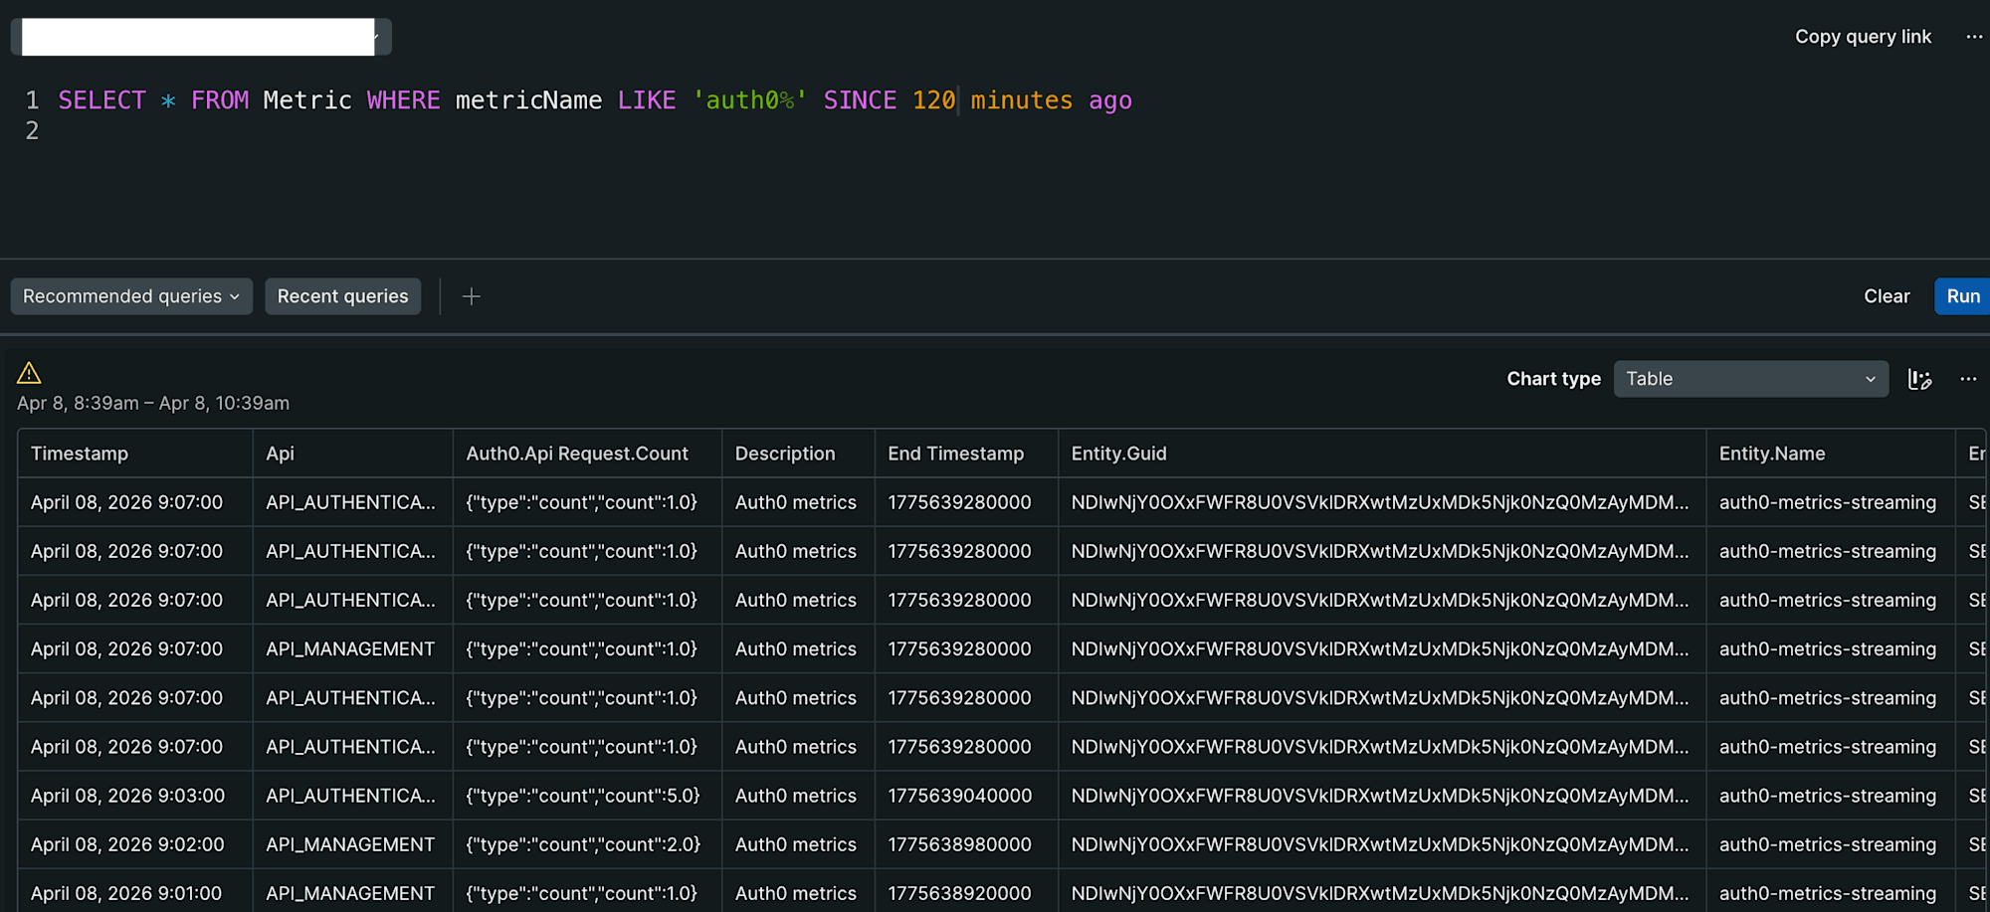Open the ellipsis menu next to Chart type
Screen dimensions: 1990x912
1969,379
